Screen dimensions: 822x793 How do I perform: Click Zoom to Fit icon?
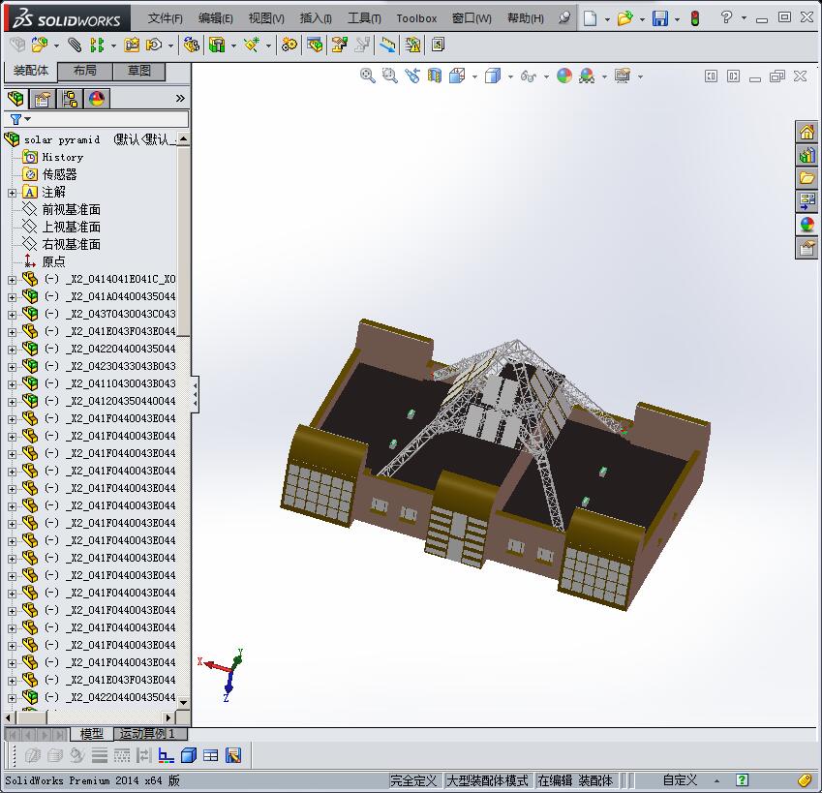368,76
